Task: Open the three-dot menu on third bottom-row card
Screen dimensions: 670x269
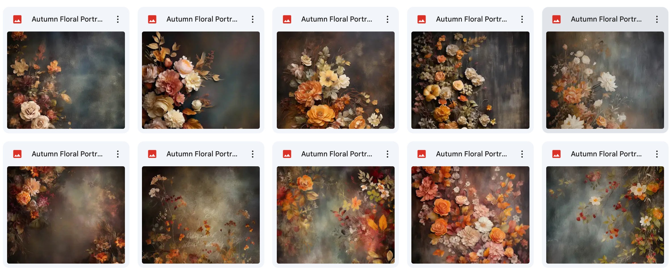Action: [x=387, y=154]
